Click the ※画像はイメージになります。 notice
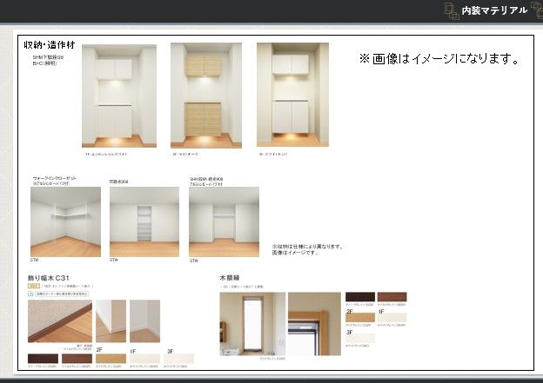 (439, 58)
